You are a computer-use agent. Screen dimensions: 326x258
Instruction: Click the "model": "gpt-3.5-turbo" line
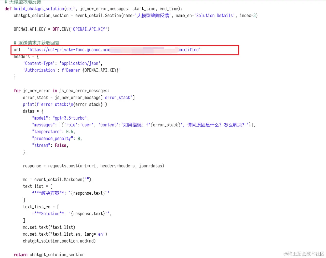pos(60,118)
